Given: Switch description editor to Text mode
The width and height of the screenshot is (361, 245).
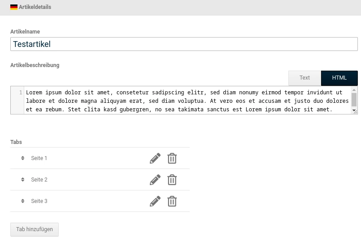Looking at the screenshot, I should [304, 78].
